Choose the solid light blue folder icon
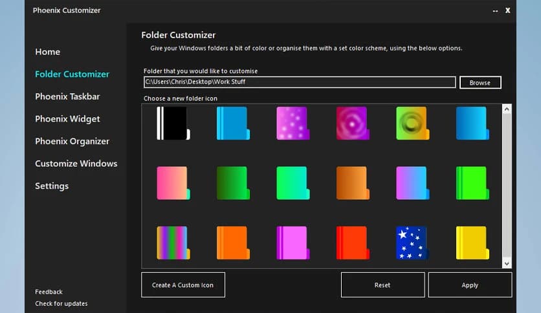This screenshot has width=541, height=313. click(233, 123)
